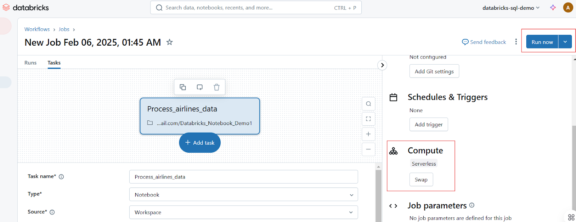Delete the task with trash icon
Viewport: 576px width, 222px height.
(216, 87)
